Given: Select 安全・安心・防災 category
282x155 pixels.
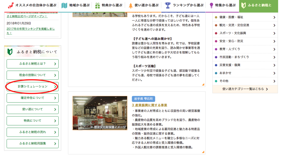Looking at the screenshot, I should click(245, 41).
